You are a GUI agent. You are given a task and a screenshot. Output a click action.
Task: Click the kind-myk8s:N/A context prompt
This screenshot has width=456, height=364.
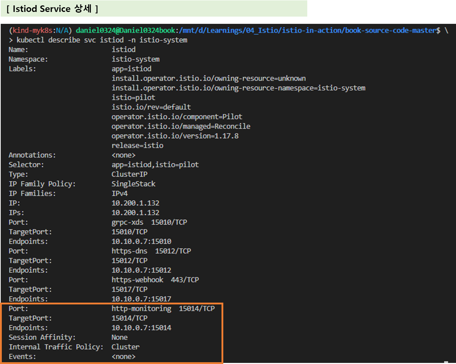(x=41, y=31)
